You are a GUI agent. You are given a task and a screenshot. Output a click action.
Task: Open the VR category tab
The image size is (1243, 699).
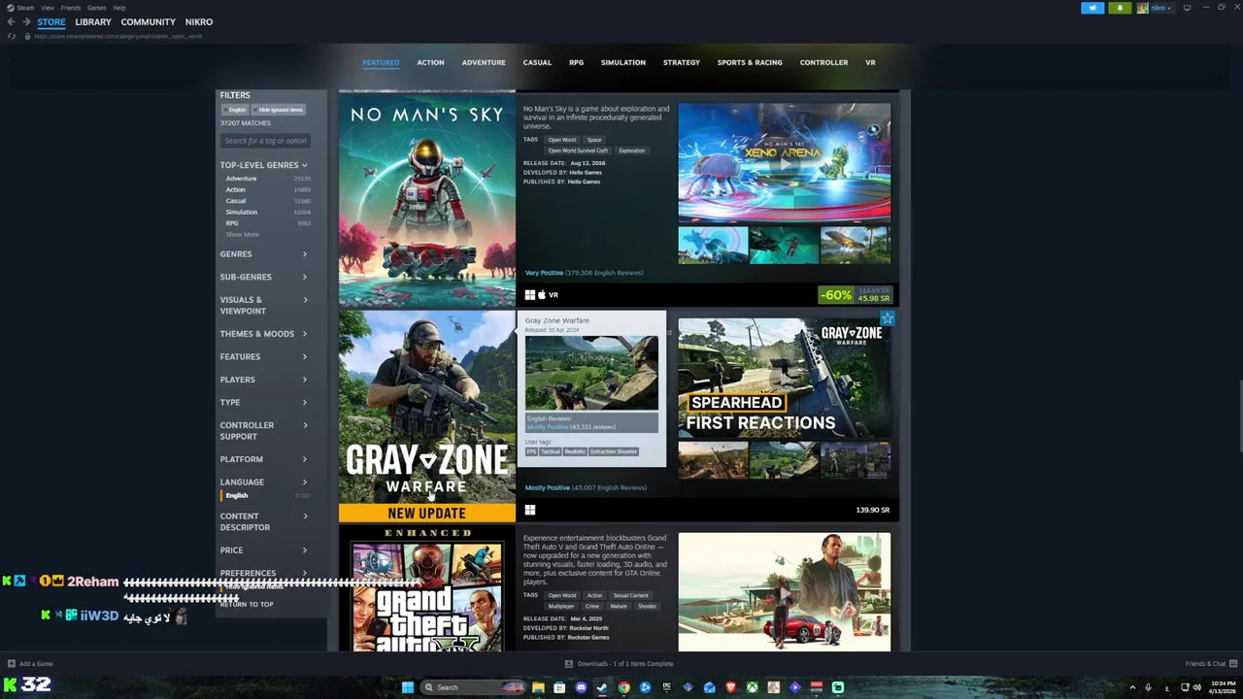870,62
